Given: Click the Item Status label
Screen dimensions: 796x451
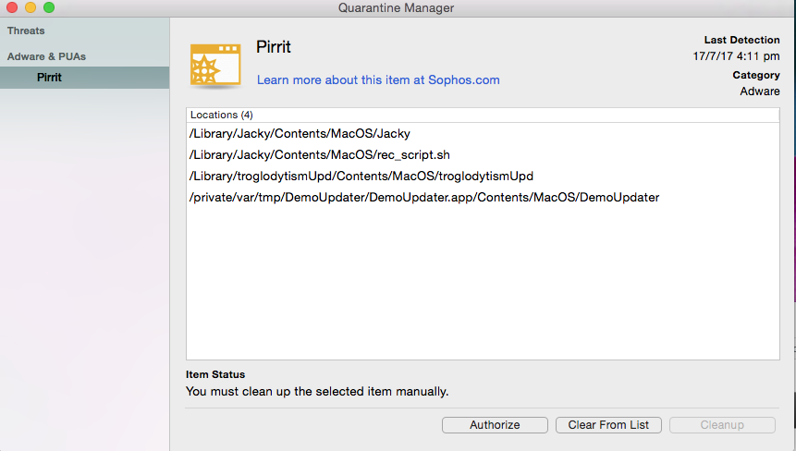Looking at the screenshot, I should (215, 374).
